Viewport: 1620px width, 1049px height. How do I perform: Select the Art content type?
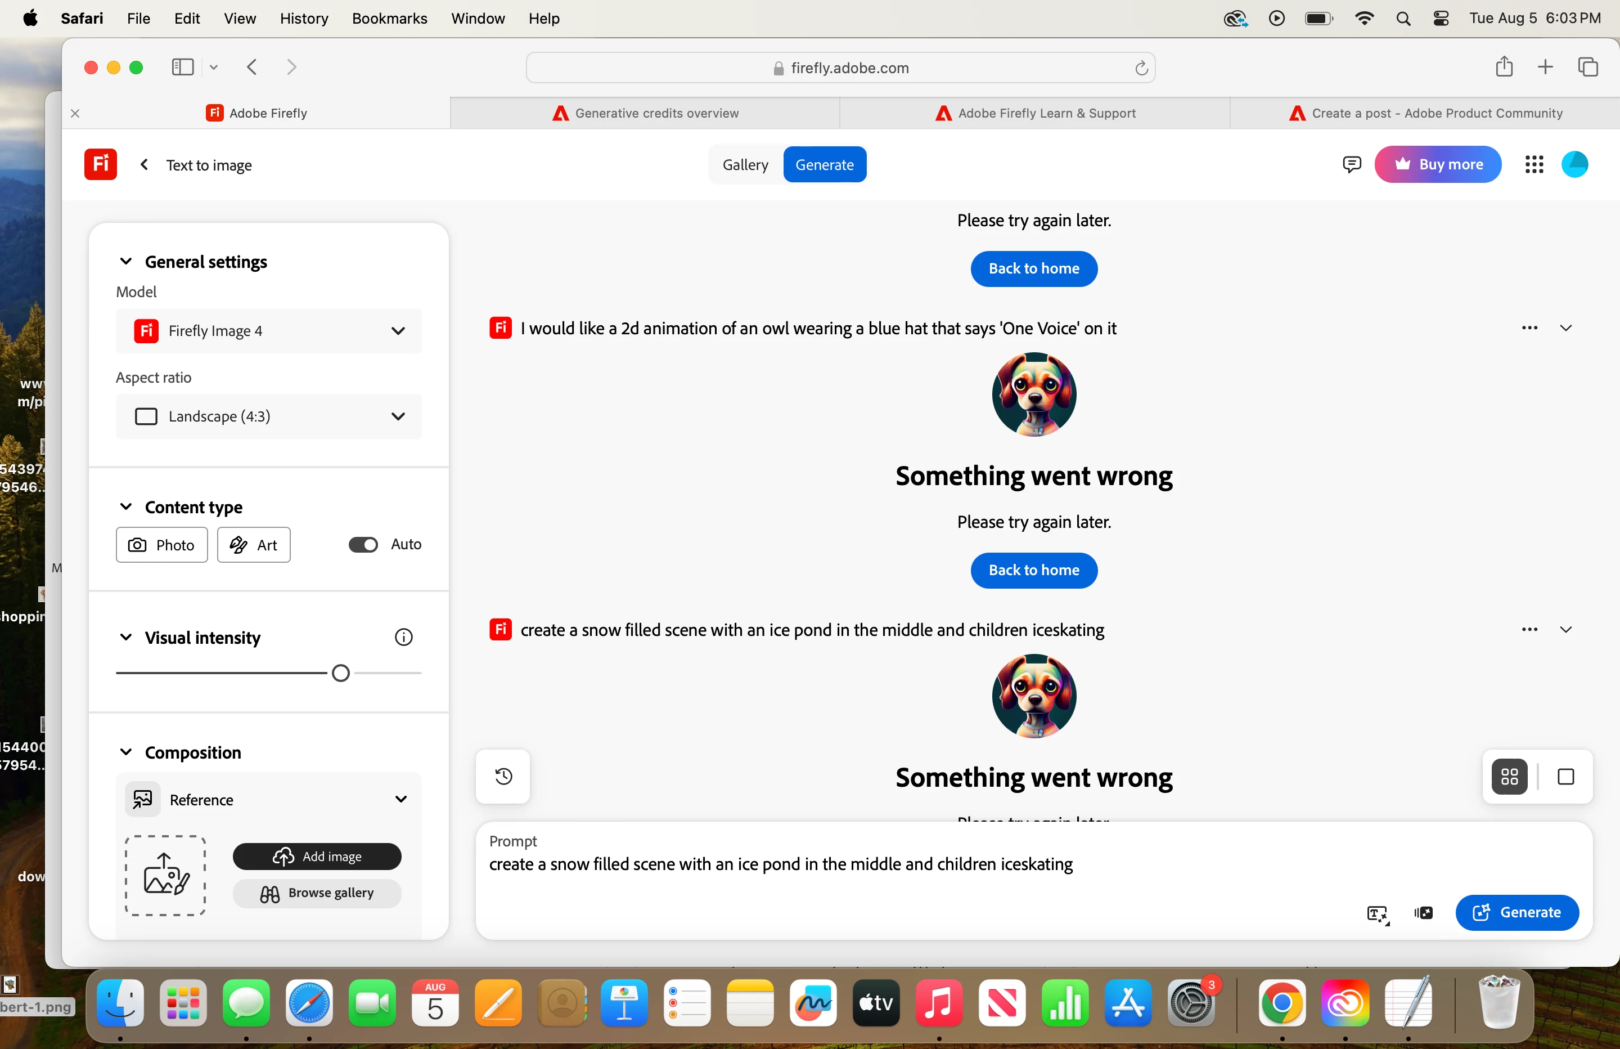254,545
